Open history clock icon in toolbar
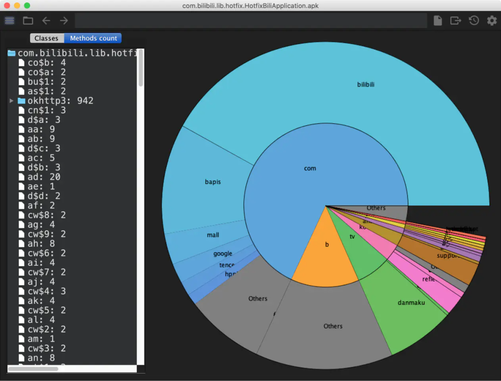501x381 pixels. pos(474,21)
